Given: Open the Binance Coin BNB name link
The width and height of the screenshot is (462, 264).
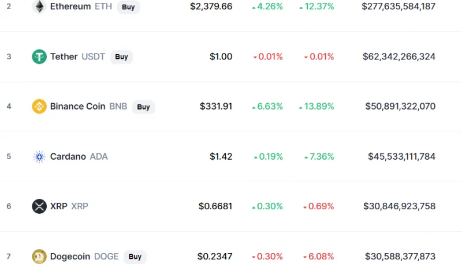Looking at the screenshot, I should coord(89,107).
